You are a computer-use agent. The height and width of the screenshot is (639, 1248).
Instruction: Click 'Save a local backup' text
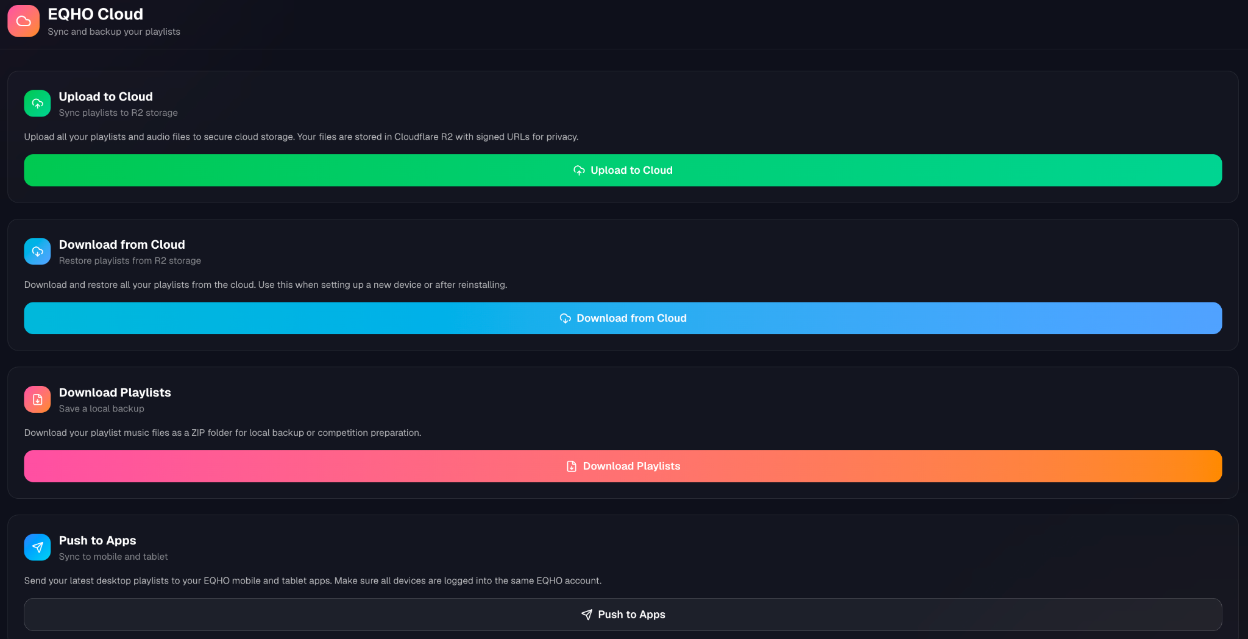coord(102,409)
